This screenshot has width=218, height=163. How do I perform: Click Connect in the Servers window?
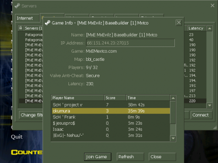pyautogui.click(x=201, y=115)
